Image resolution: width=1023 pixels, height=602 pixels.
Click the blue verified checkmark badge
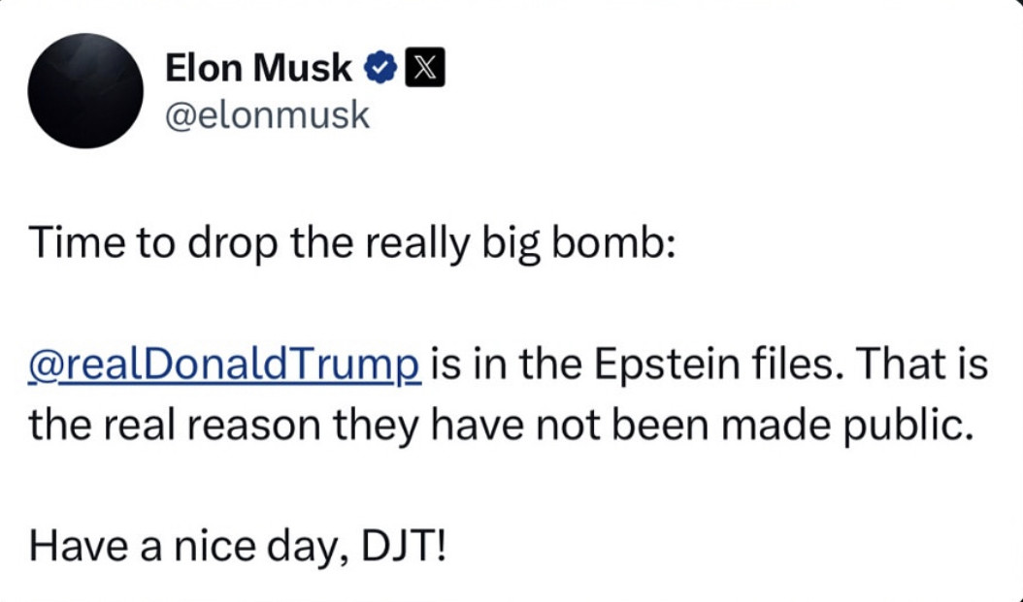[379, 69]
